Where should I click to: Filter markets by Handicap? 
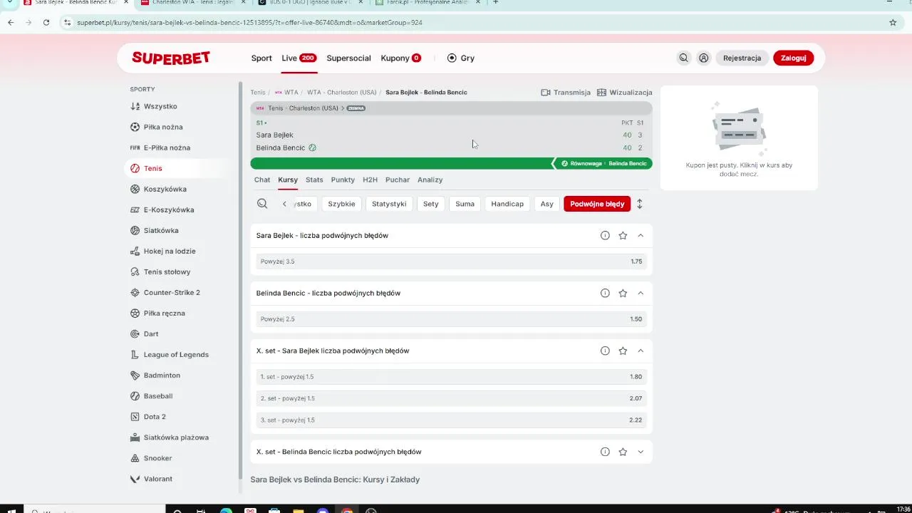coord(507,204)
